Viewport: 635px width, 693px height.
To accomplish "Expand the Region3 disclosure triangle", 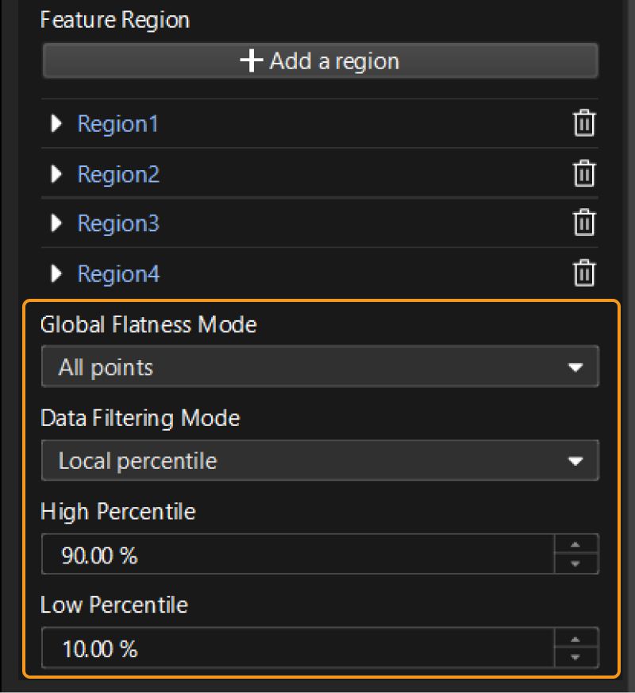I will click(56, 223).
